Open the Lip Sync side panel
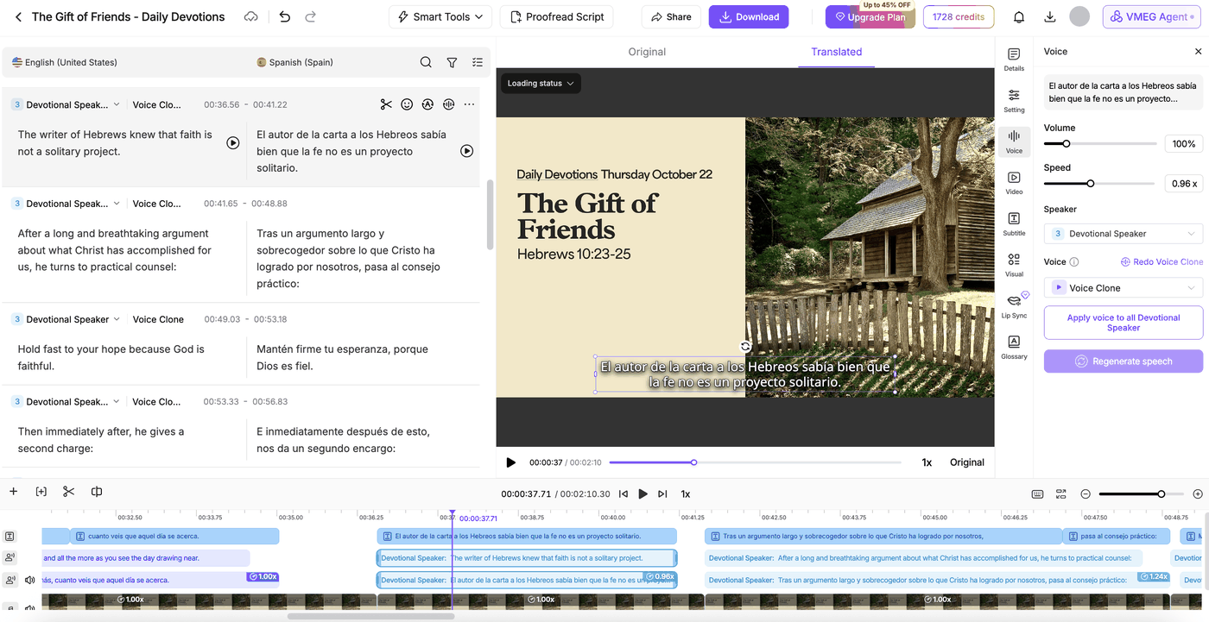 coord(1014,306)
